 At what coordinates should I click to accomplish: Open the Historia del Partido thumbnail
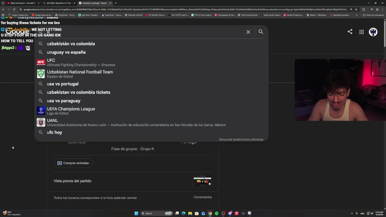[x=202, y=181]
